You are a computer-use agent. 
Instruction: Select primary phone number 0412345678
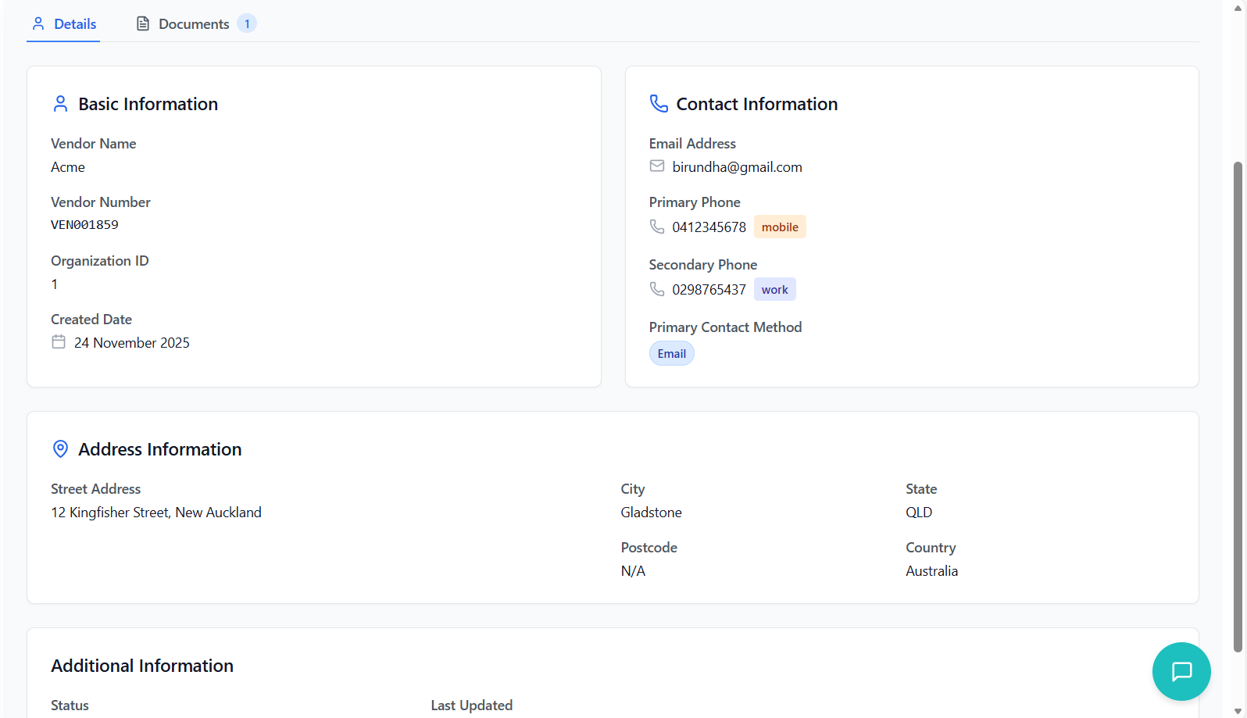click(709, 227)
